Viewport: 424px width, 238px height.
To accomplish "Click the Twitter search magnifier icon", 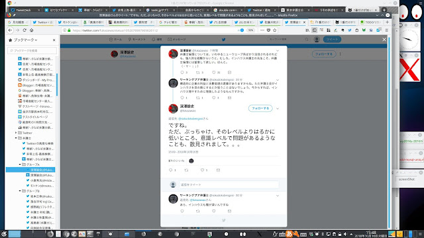I will tap(307, 40).
